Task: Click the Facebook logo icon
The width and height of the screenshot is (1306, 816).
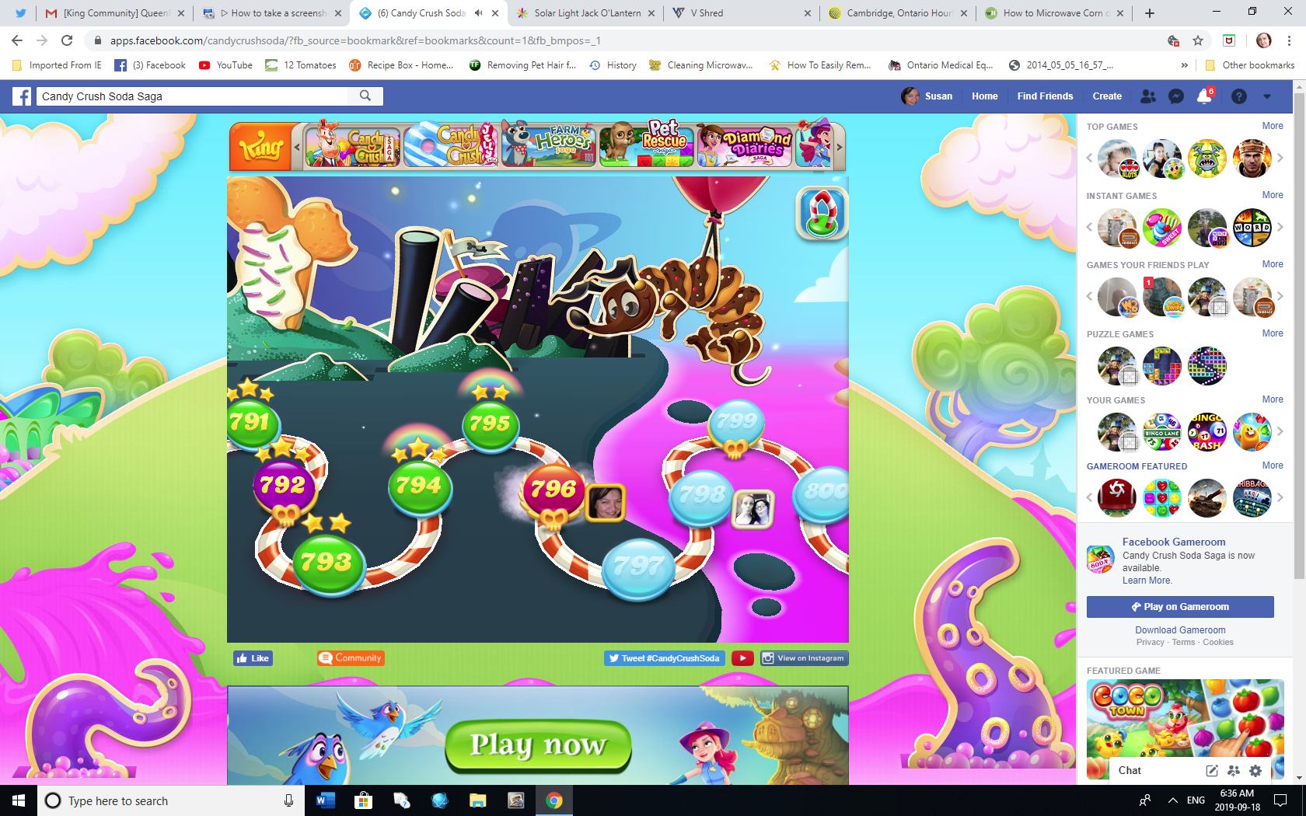Action: tap(22, 96)
